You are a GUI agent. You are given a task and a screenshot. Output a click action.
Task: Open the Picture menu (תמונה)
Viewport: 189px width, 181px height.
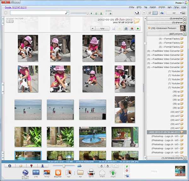coord(153,7)
